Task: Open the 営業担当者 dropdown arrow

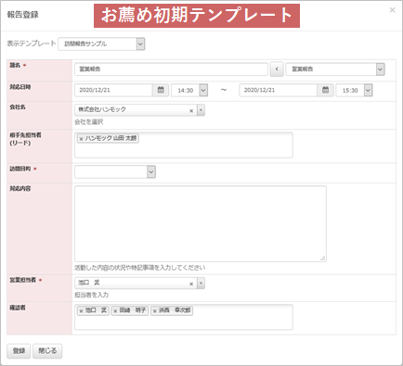Action: point(201,283)
